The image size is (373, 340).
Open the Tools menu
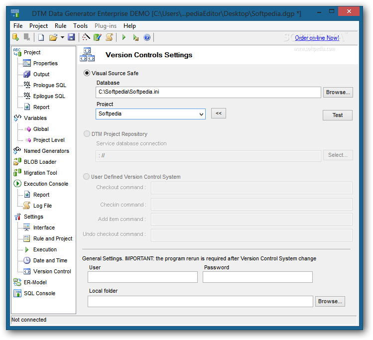tap(80, 26)
